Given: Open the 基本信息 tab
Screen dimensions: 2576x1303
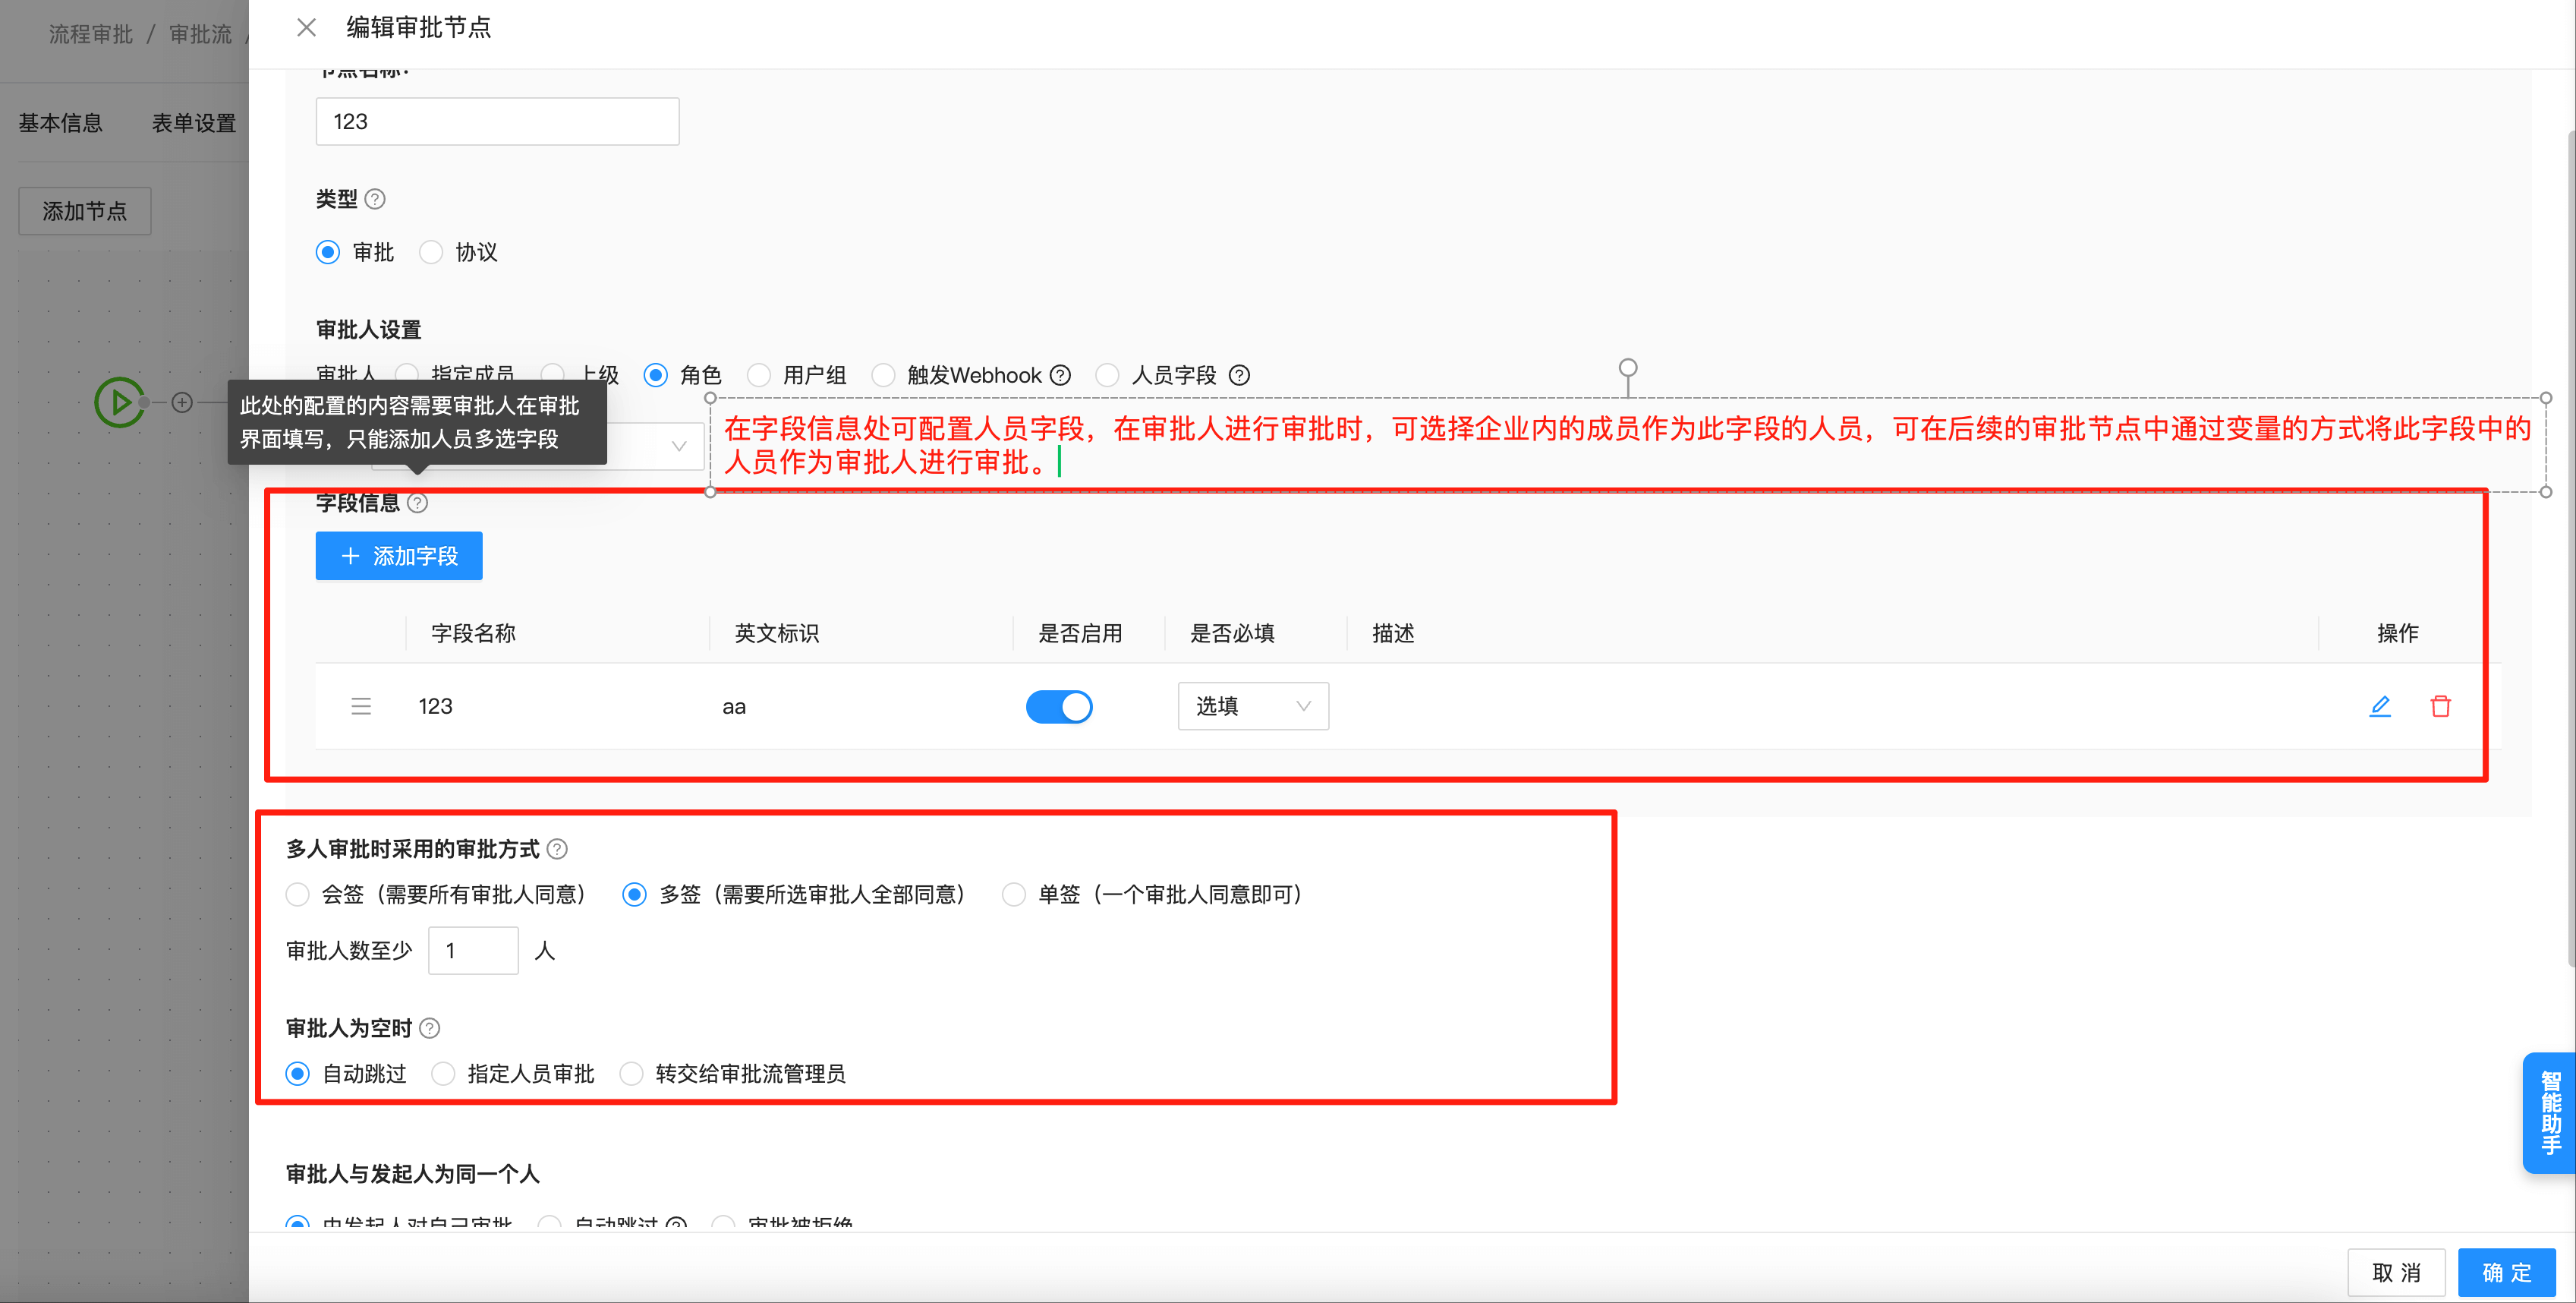Looking at the screenshot, I should coord(61,123).
